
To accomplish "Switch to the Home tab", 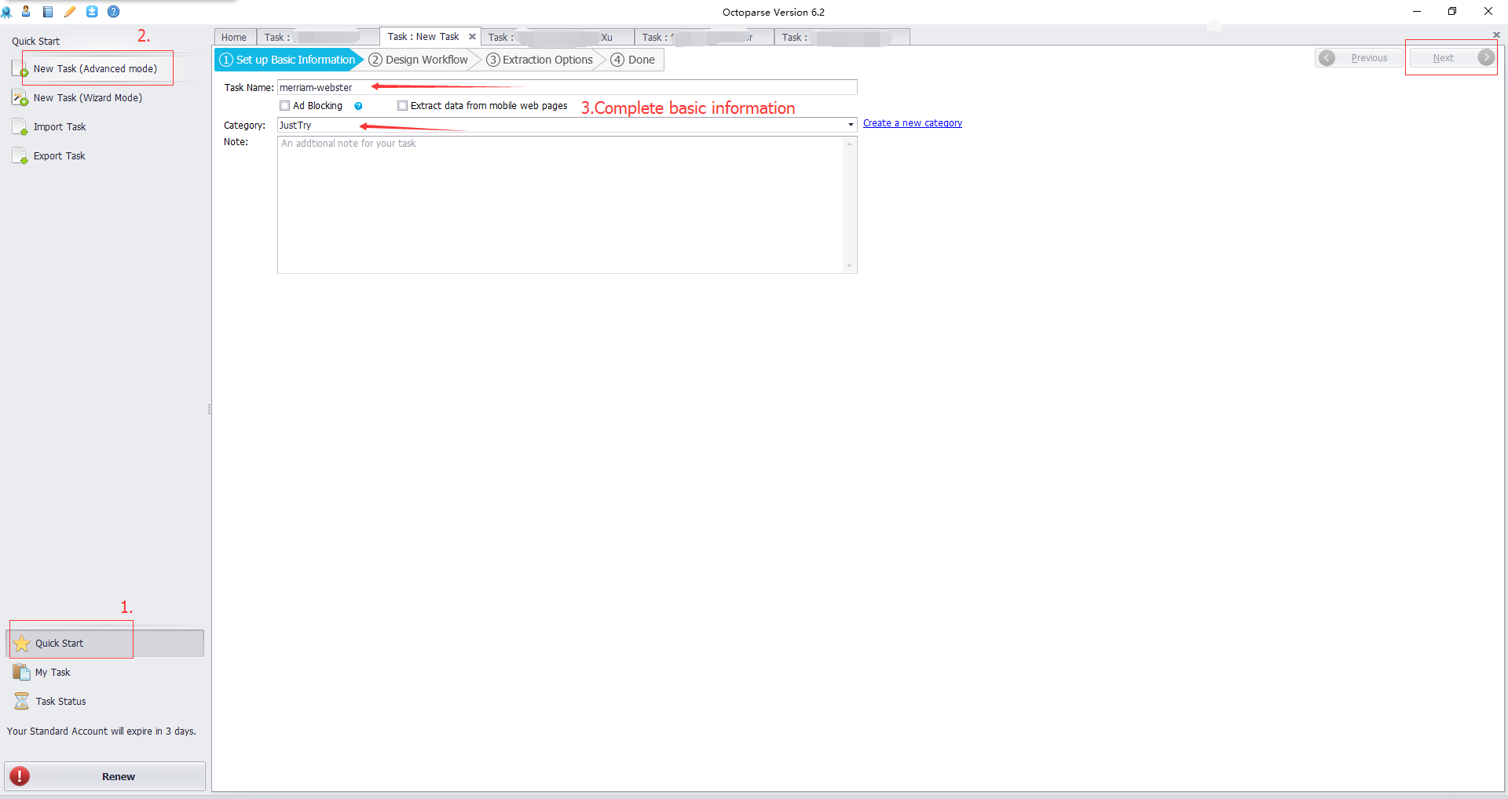I will pyautogui.click(x=234, y=37).
